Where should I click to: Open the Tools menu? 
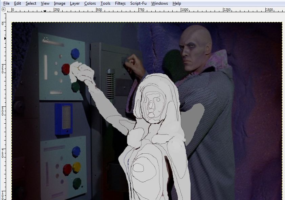105,3
